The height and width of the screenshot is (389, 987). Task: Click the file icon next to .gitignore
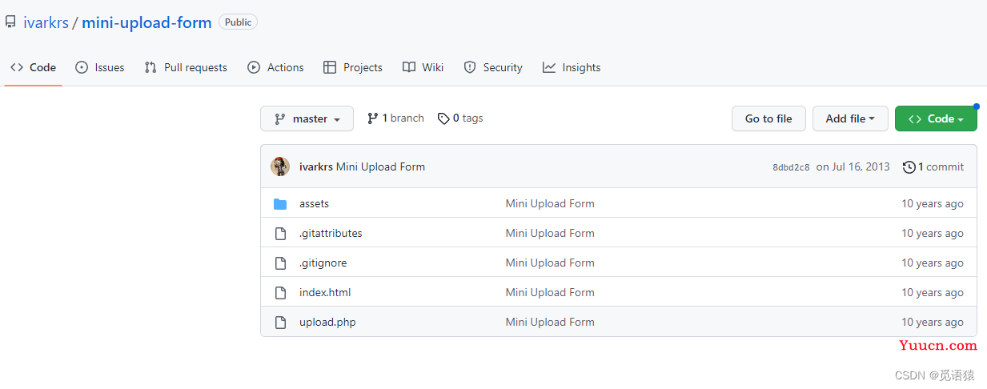tap(280, 263)
